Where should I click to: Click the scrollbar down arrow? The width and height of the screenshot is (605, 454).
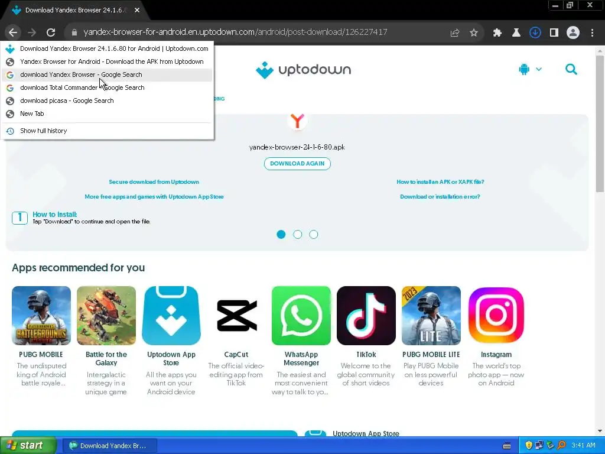tap(600, 431)
